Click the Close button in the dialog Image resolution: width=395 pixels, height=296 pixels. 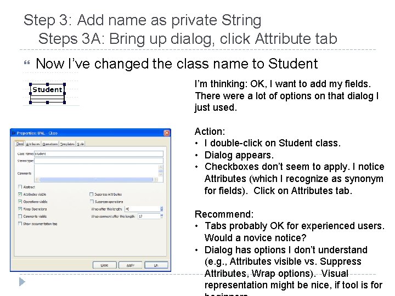point(105,265)
